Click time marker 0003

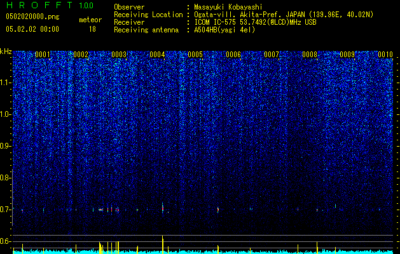click(119, 54)
